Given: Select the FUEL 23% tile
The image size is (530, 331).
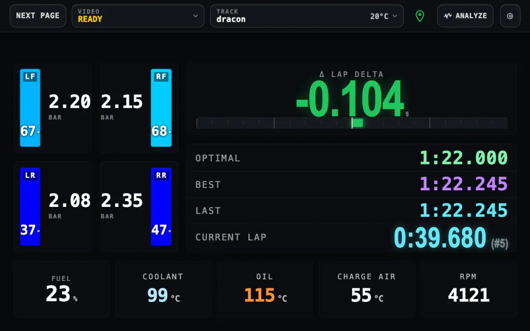Looking at the screenshot, I should point(62,289).
